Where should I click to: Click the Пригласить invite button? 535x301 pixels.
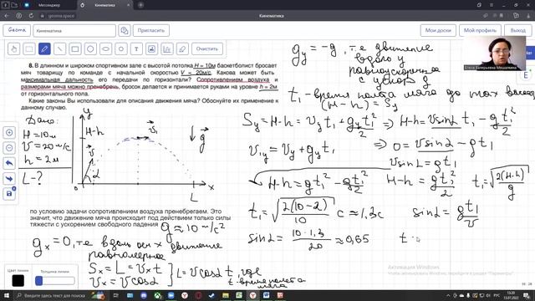(151, 30)
